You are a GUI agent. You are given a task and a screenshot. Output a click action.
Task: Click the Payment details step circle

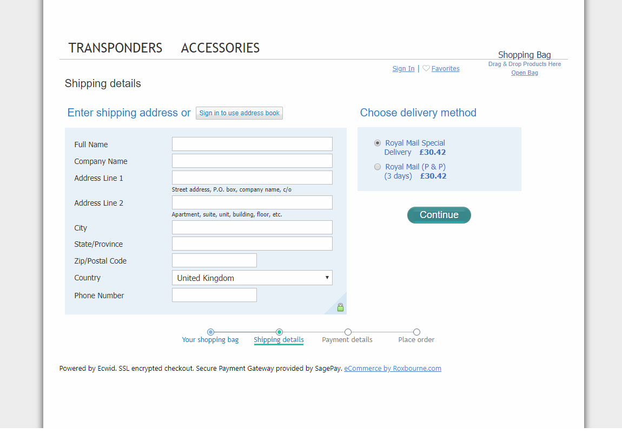coord(348,332)
